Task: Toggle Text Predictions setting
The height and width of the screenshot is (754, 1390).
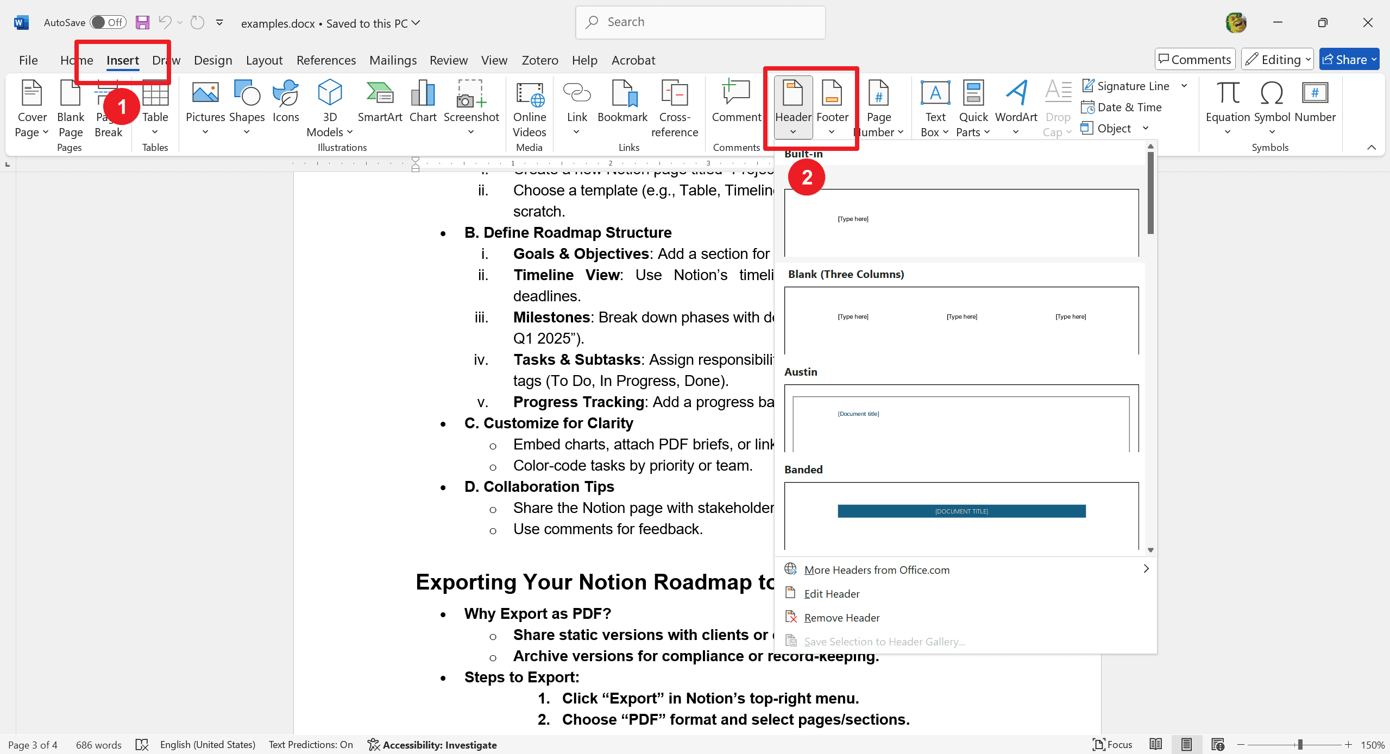Action: [x=311, y=745]
